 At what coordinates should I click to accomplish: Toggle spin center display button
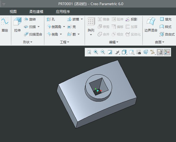pos(167,52)
